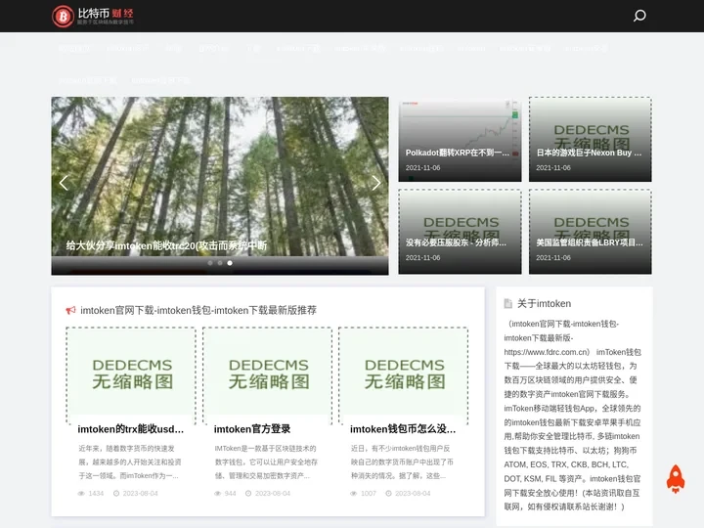Click heading imtoken官网下载-imtoken钱包 section
Image resolution: width=704 pixels, height=528 pixels.
[198, 310]
